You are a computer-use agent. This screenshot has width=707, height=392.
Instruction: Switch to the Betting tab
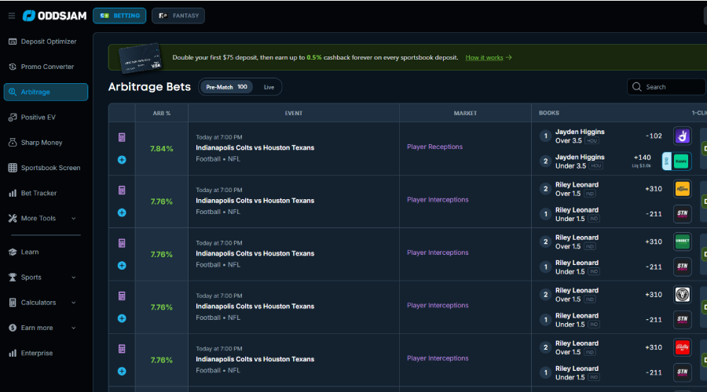pyautogui.click(x=119, y=16)
